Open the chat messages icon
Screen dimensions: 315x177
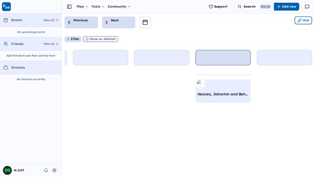point(307,7)
